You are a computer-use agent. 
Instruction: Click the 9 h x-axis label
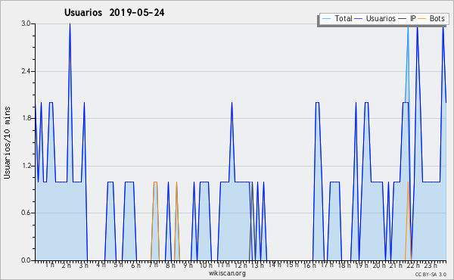pos(188,266)
